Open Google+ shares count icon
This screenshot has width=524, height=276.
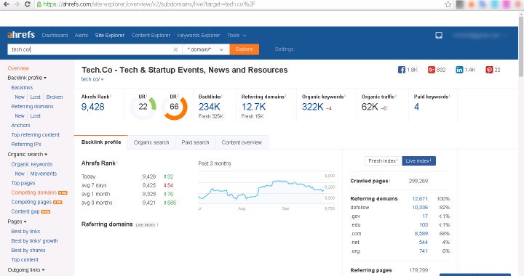coord(431,70)
